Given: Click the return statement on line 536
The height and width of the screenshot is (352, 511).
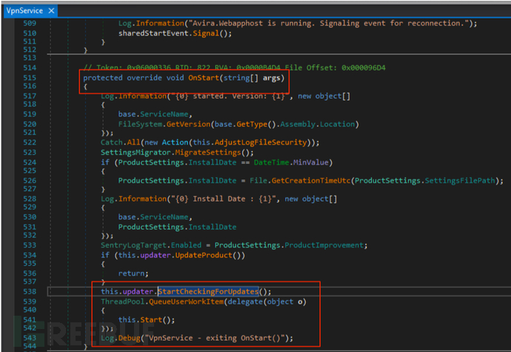Looking at the screenshot, I should click(x=133, y=273).
